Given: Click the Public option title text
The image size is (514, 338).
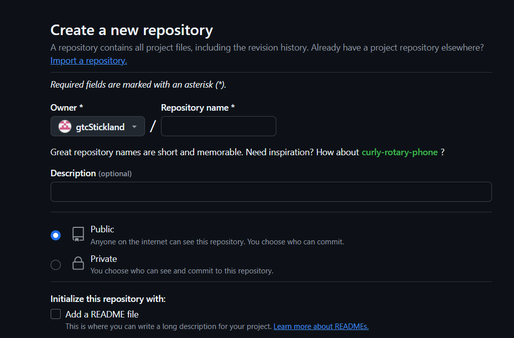Looking at the screenshot, I should click(102, 229).
